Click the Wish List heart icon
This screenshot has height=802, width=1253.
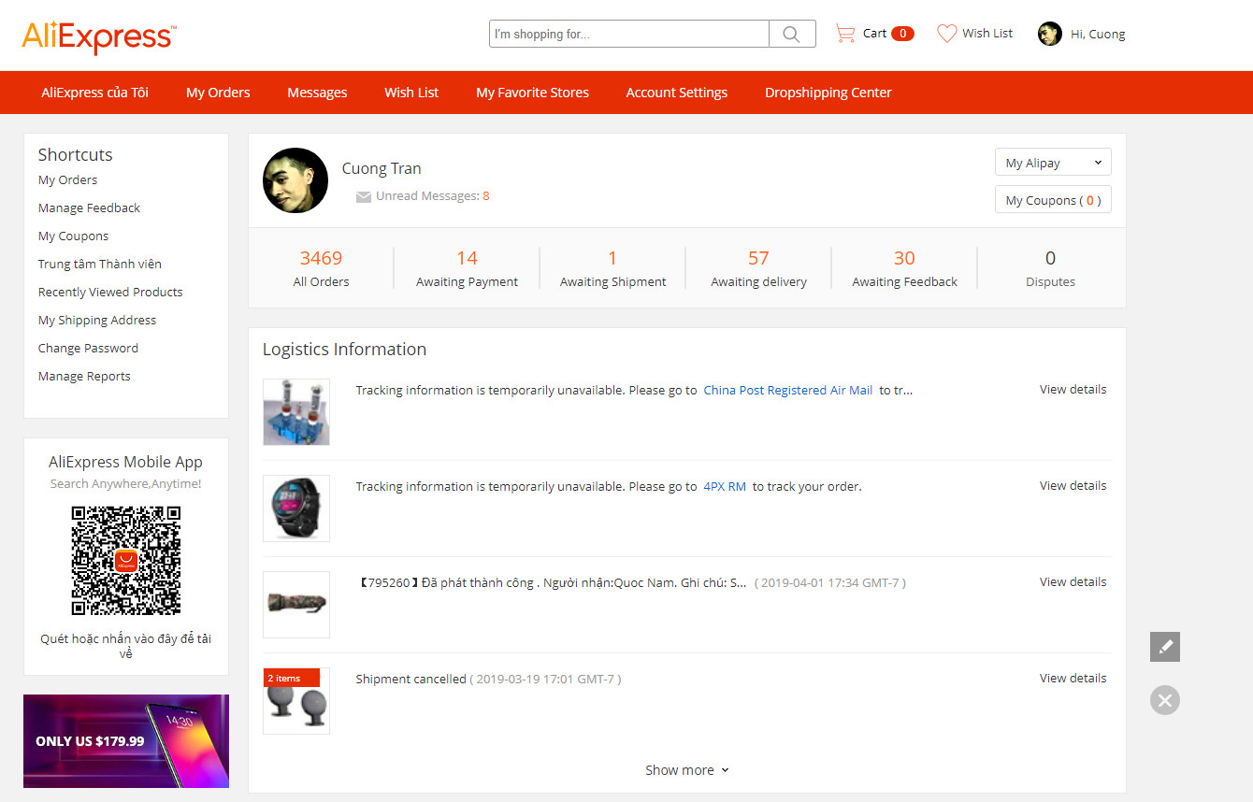(946, 34)
